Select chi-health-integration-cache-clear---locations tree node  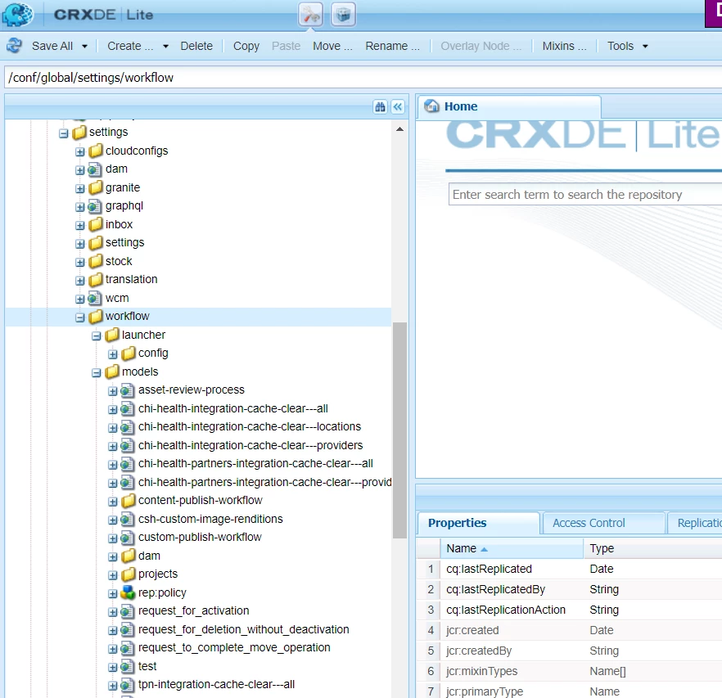[250, 427]
